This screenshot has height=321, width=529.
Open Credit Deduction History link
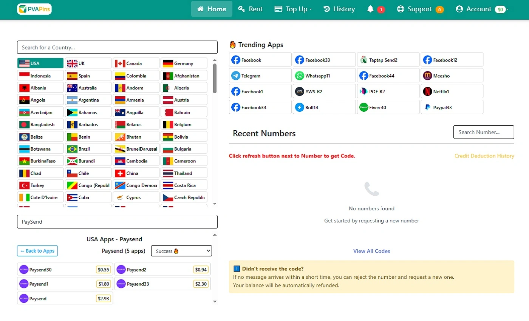(484, 156)
